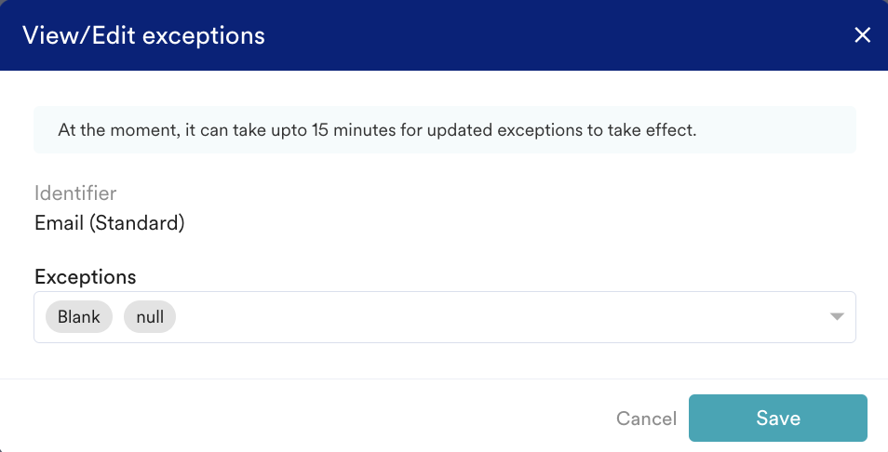Click the Email (Standard) identifier value

pos(110,223)
